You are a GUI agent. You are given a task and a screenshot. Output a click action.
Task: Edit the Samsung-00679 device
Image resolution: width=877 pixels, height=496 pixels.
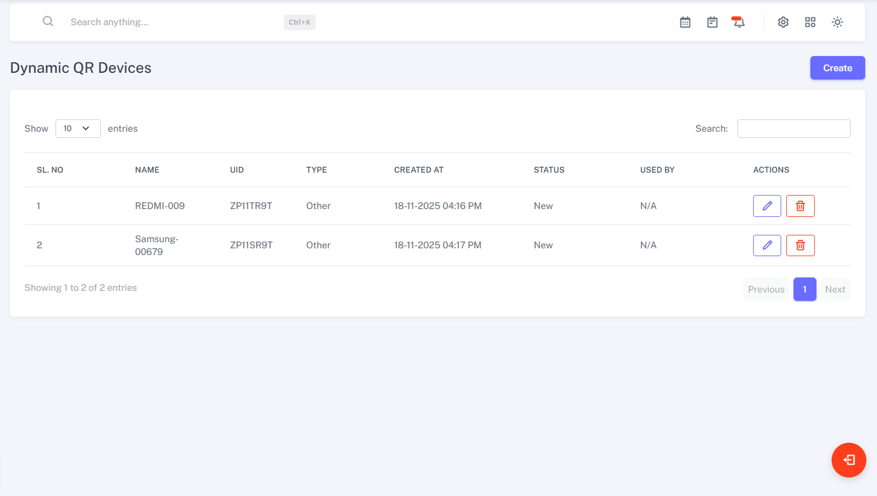[767, 245]
